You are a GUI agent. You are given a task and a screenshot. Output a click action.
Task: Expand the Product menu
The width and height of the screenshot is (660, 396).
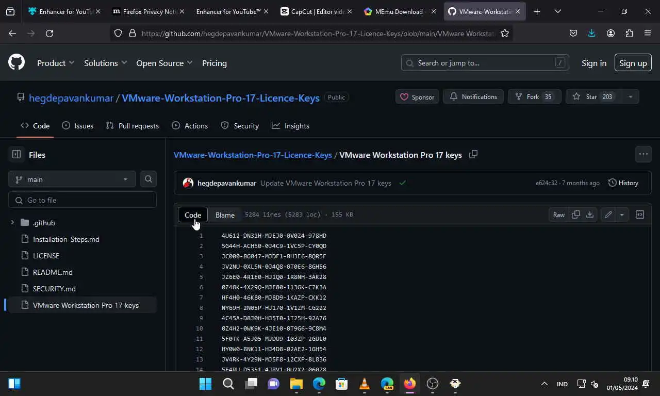(x=56, y=63)
